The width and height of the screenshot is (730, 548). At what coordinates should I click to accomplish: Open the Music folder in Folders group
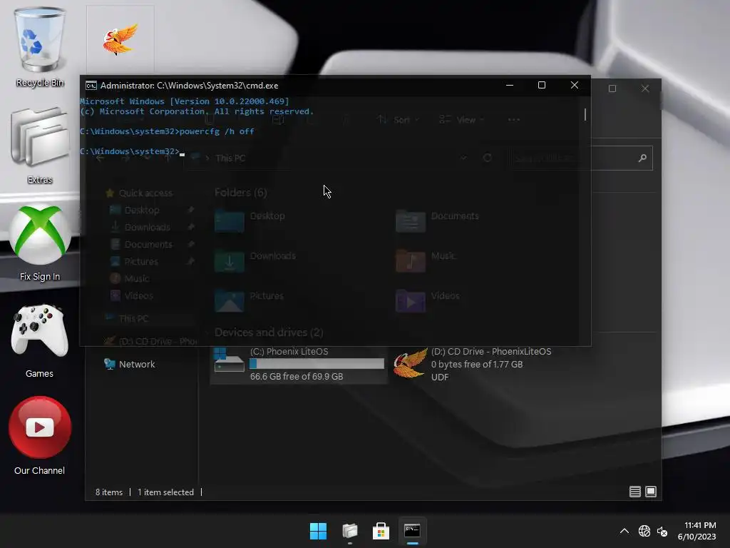click(x=426, y=261)
